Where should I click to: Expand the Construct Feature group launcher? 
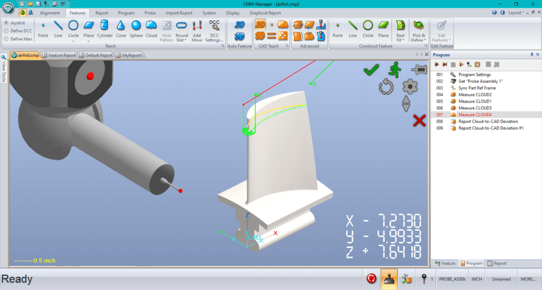pyautogui.click(x=426, y=46)
